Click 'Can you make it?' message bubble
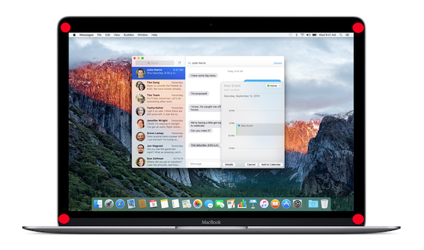The height and width of the screenshot is (250, 424). 201,131
